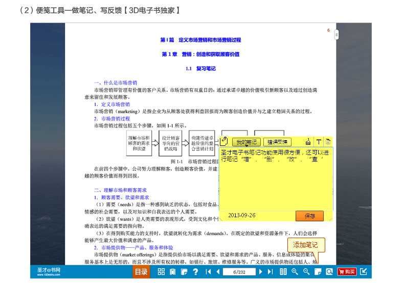Click the bookmark icon in bottom toolbar
Screen dimensions: 404x283
point(172,272)
